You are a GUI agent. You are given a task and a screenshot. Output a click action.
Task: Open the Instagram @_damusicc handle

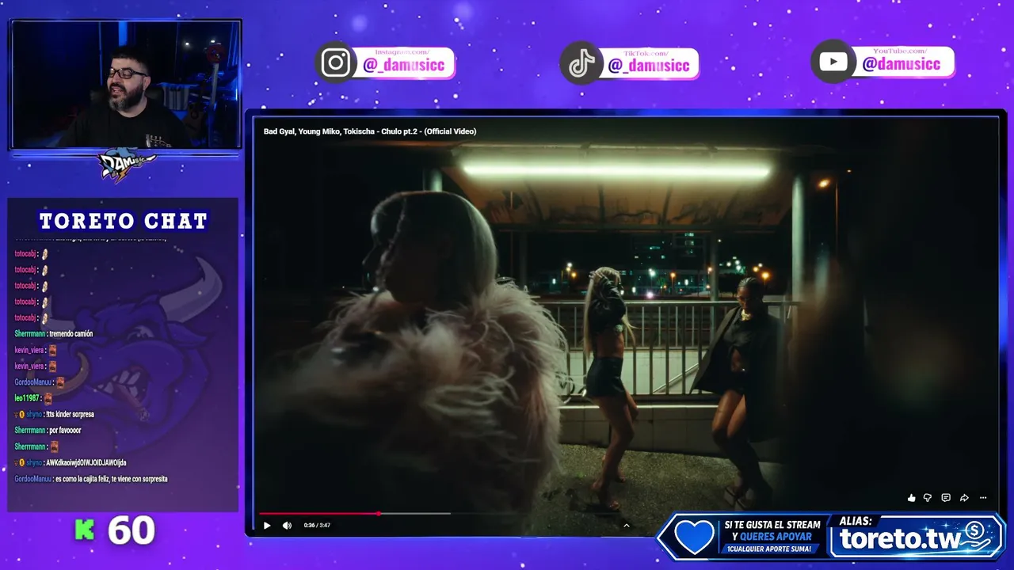pyautogui.click(x=404, y=65)
